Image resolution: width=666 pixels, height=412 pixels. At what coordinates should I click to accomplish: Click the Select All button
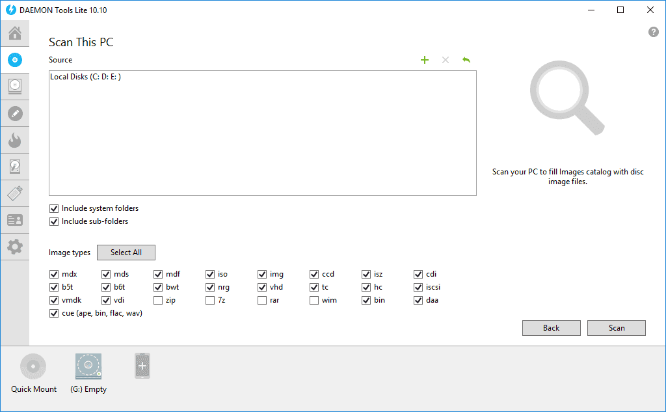[x=126, y=253]
